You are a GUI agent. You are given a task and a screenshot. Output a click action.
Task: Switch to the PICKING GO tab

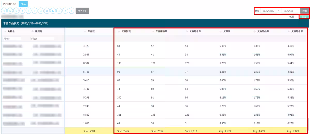(10, 4)
